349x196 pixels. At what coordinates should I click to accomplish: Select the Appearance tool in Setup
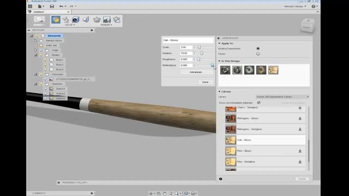coord(56,20)
